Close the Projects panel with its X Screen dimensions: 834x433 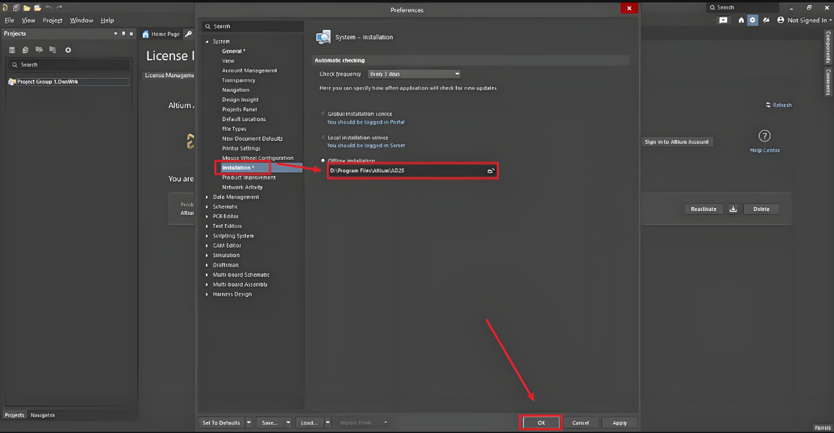coord(131,34)
